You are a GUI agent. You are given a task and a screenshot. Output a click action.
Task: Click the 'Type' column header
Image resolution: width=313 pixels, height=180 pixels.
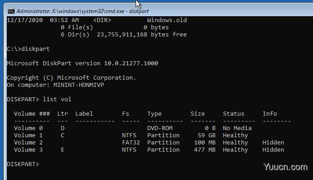pyautogui.click(x=154, y=114)
